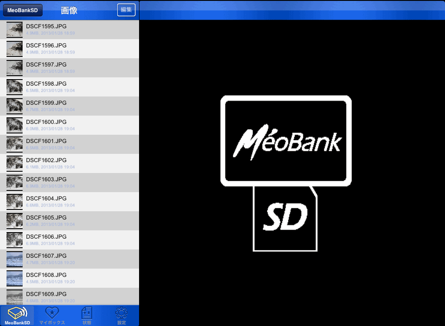Open the マイボックス heart-star tab
Image resolution: width=445 pixels, height=326 pixels.
point(52,316)
